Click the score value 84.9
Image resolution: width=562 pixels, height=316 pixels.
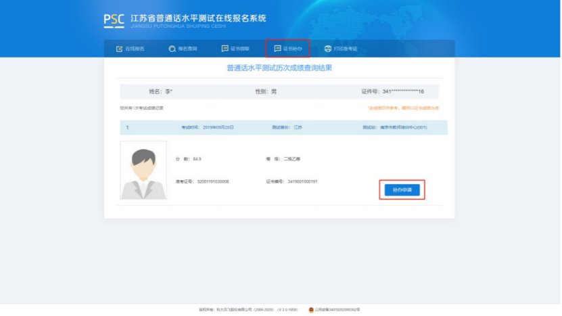197,159
